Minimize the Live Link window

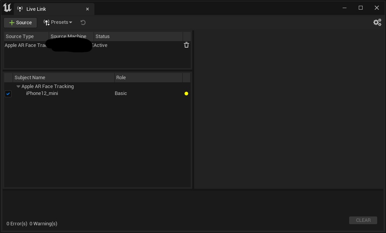pos(345,8)
